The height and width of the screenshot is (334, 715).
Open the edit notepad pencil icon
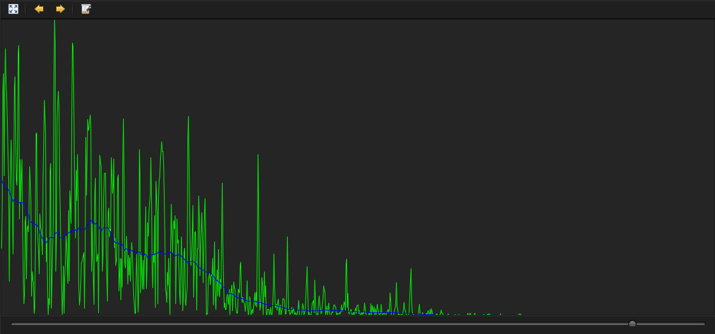pyautogui.click(x=86, y=9)
